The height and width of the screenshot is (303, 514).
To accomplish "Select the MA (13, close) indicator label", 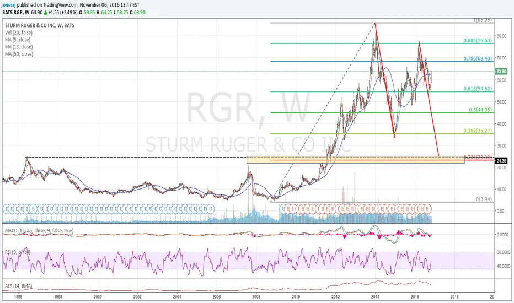I will tap(19, 47).
